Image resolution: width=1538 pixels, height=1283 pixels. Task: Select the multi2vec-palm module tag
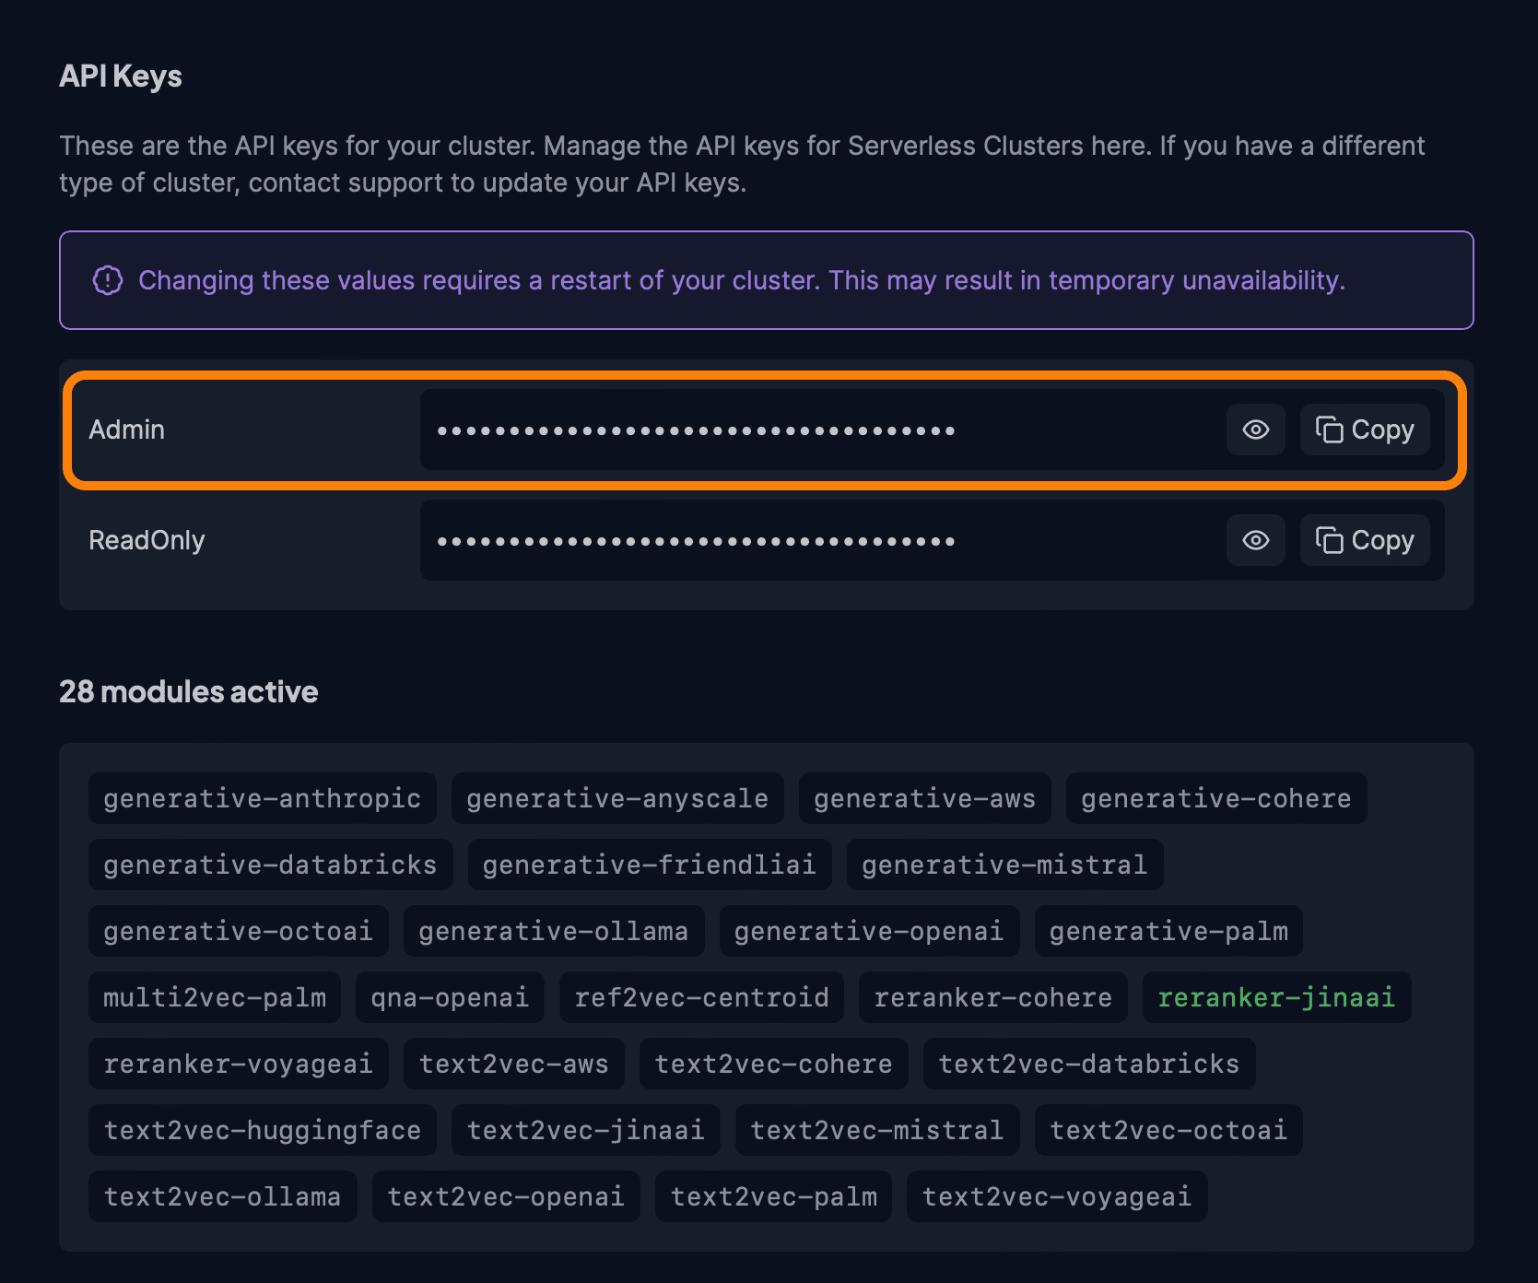pos(215,997)
